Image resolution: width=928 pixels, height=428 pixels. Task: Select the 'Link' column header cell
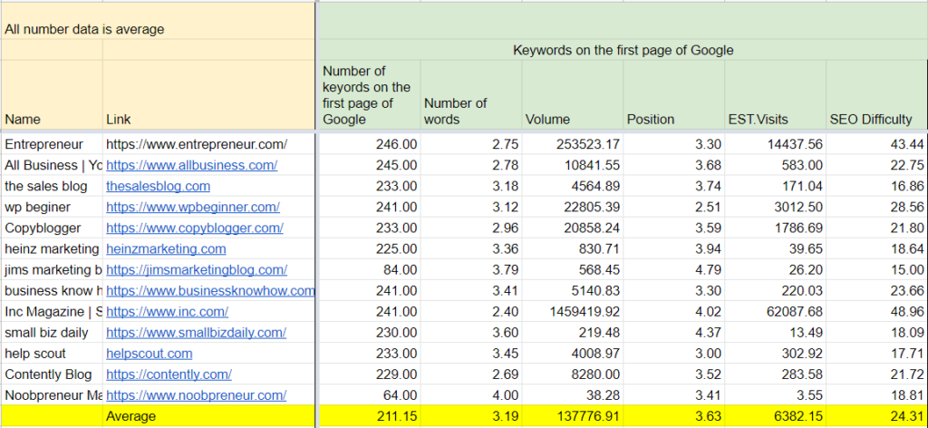(209, 94)
